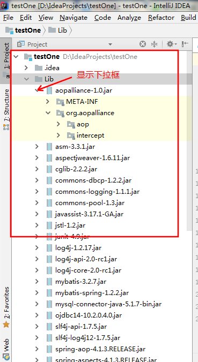Click the testOne breadcrumb in navigation bar

[23, 30]
